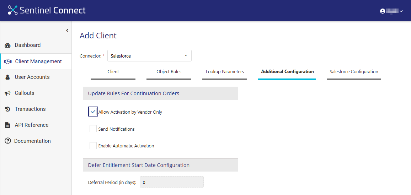Click the User Accounts person icon
Viewport: 411px width, 195px height.
pyautogui.click(x=7, y=77)
